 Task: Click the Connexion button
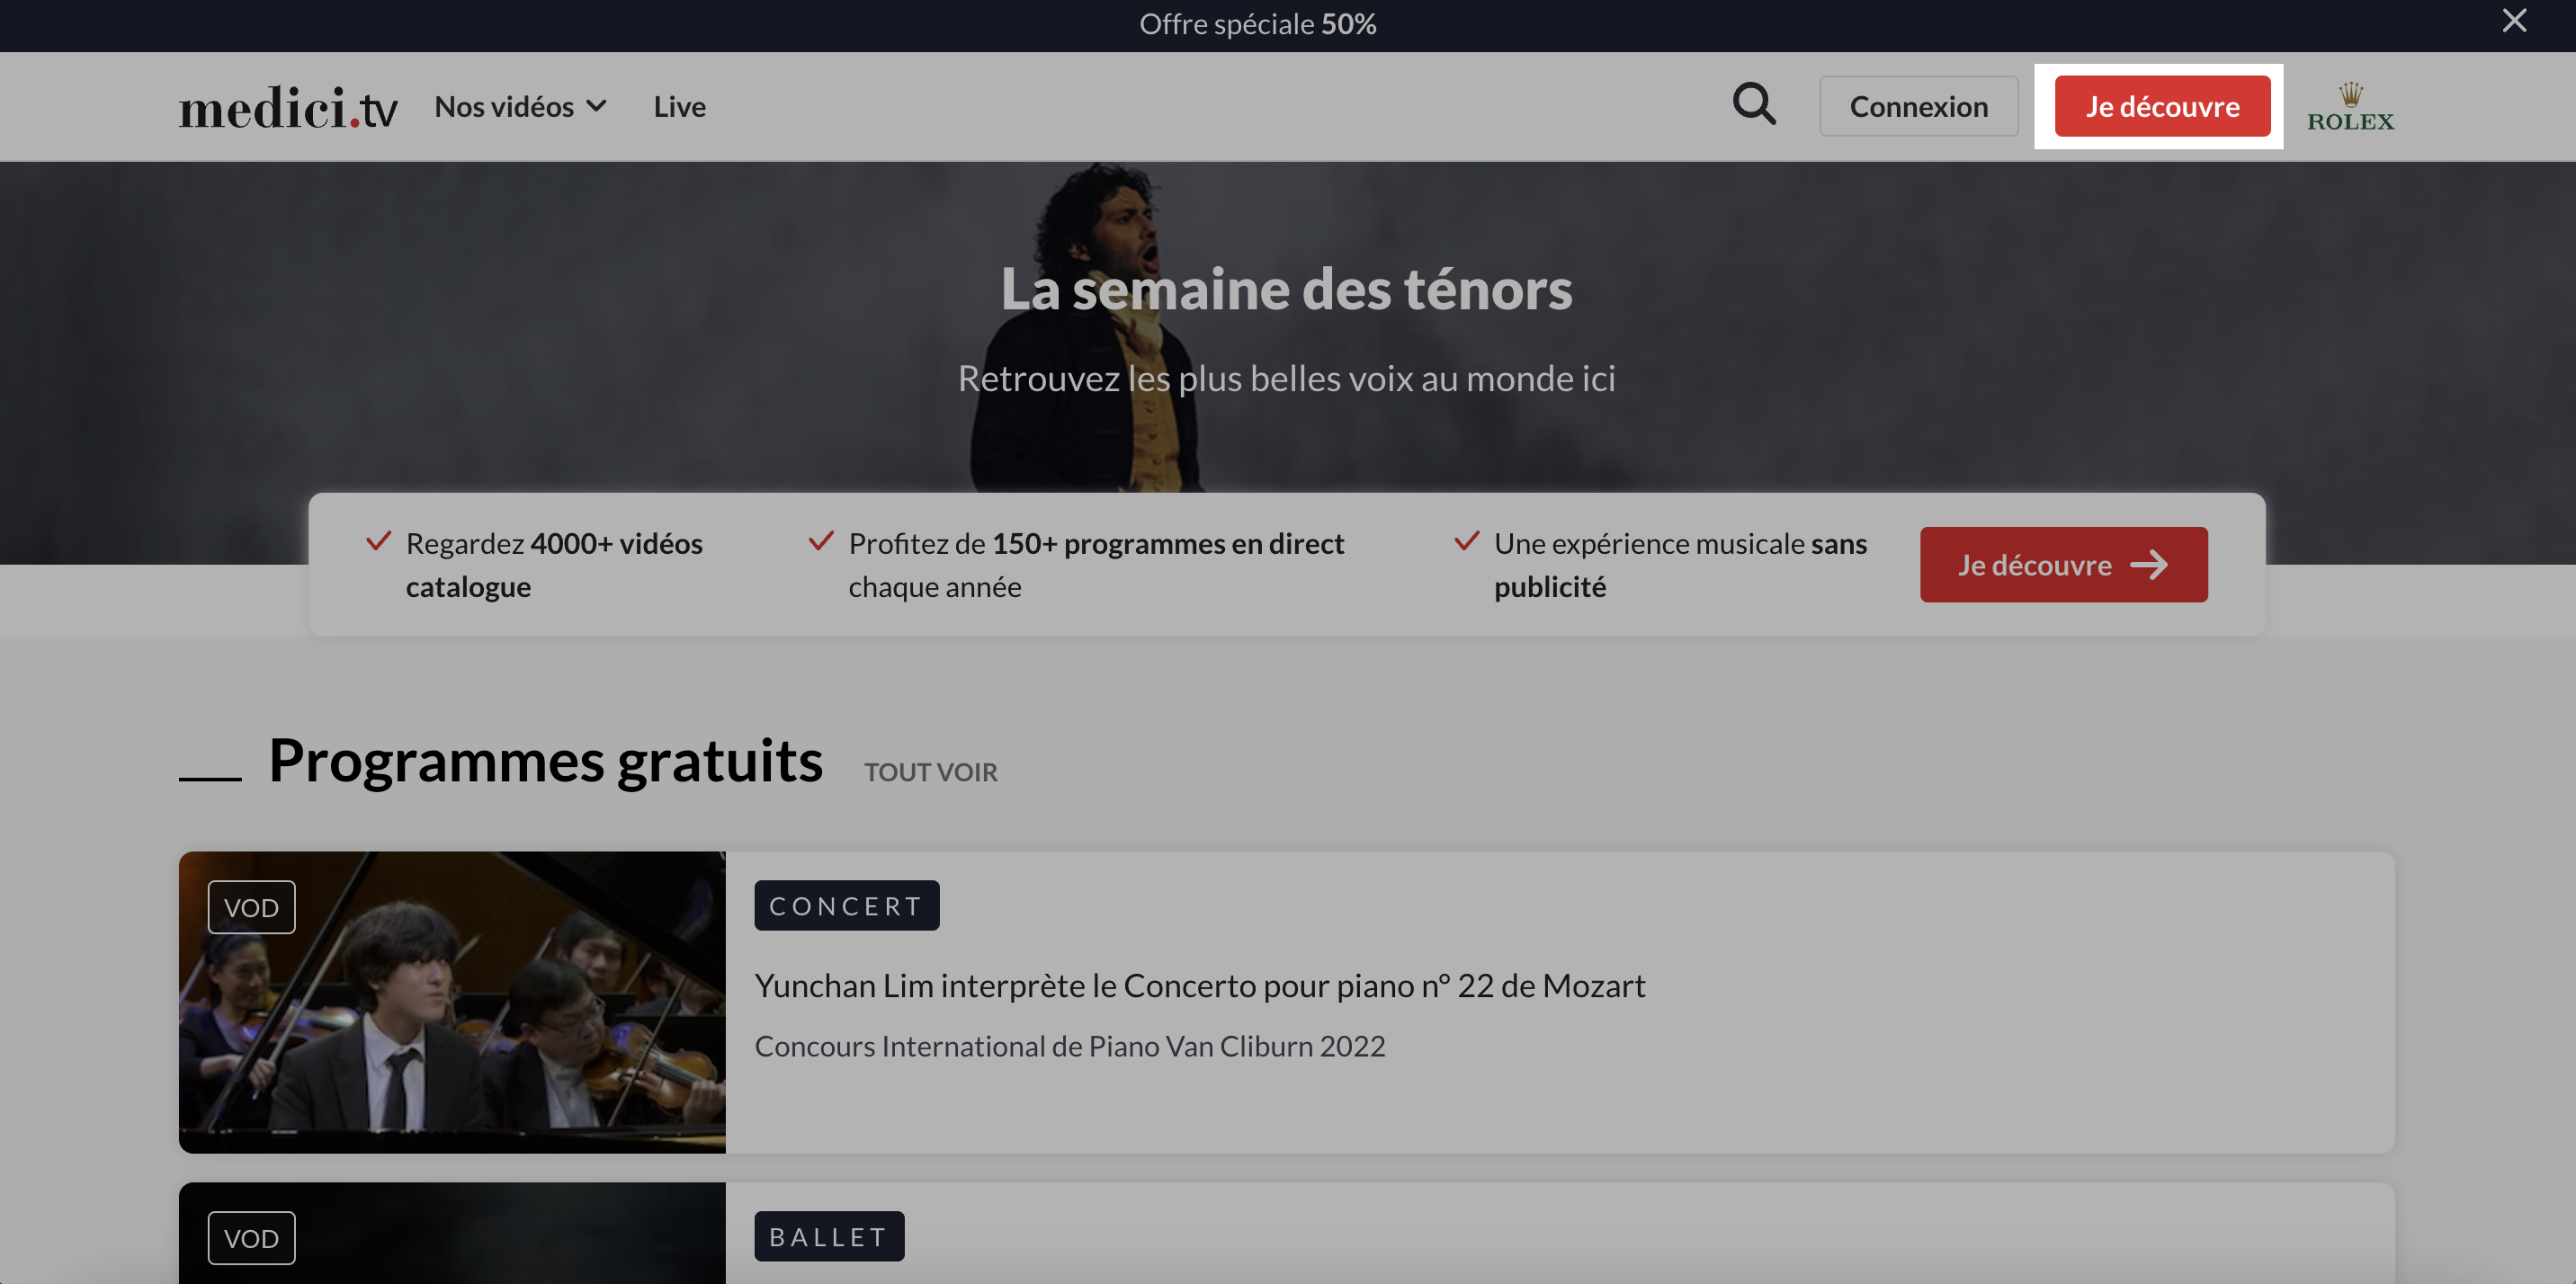(x=1918, y=106)
